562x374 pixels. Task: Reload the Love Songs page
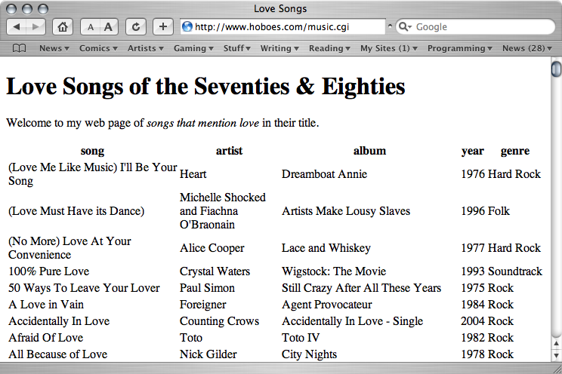(x=136, y=27)
